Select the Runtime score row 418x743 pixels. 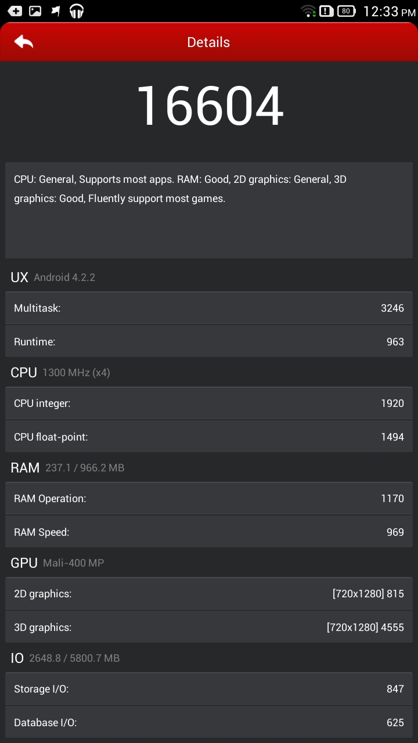[209, 342]
